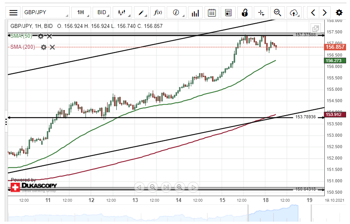The width and height of the screenshot is (350, 224).
Task: Open SMA(200) indicator settings gear
Action: point(43,47)
